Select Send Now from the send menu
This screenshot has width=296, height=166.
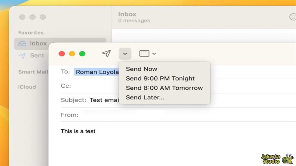click(141, 69)
